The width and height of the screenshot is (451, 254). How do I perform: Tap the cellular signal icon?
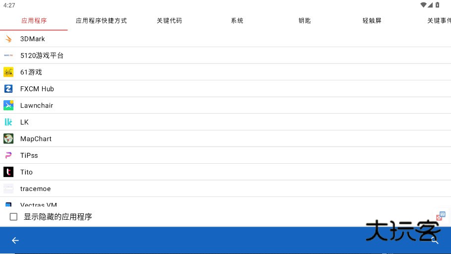click(x=430, y=5)
